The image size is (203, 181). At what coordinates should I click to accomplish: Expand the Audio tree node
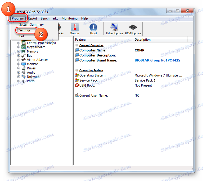tap(19, 72)
